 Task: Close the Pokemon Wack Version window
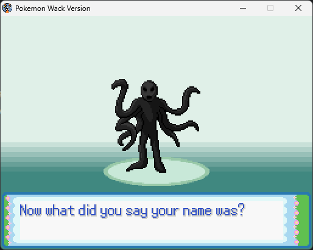[x=298, y=8]
